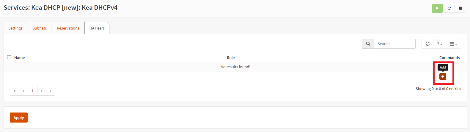
Task: Refresh the HA Peers table
Action: point(427,44)
